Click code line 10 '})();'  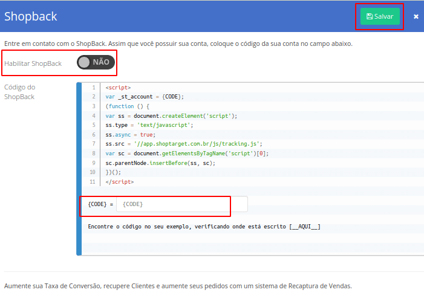(x=113, y=172)
